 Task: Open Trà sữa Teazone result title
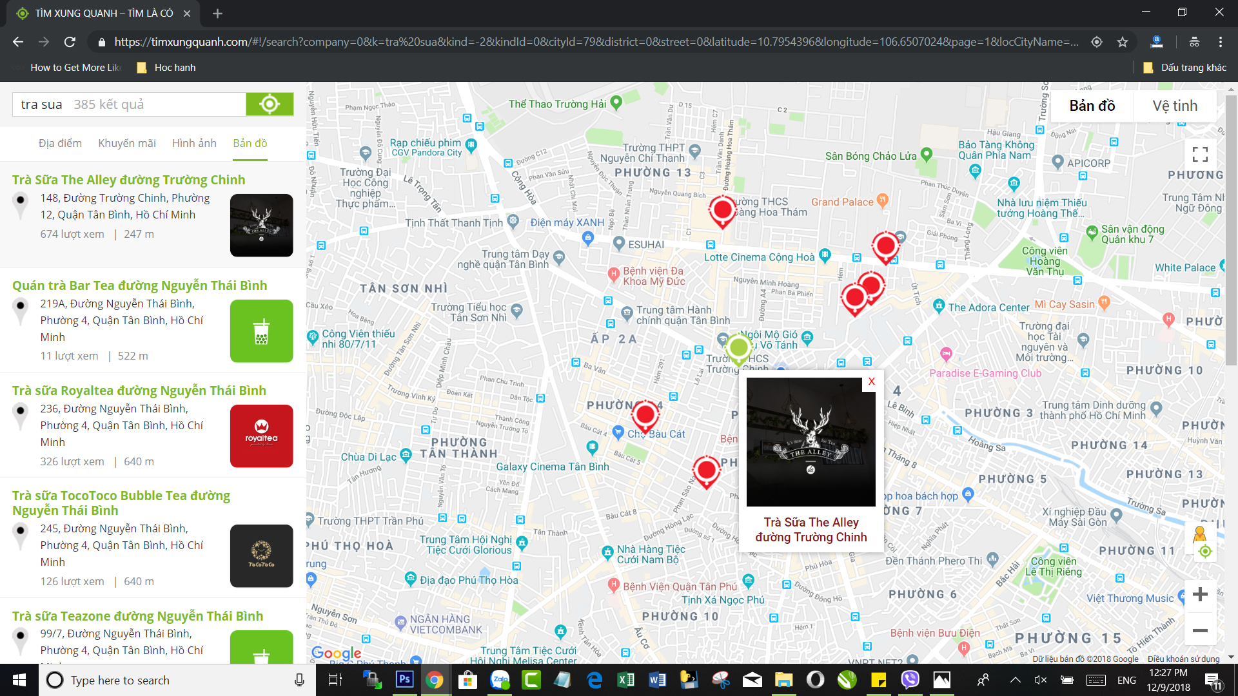[137, 616]
